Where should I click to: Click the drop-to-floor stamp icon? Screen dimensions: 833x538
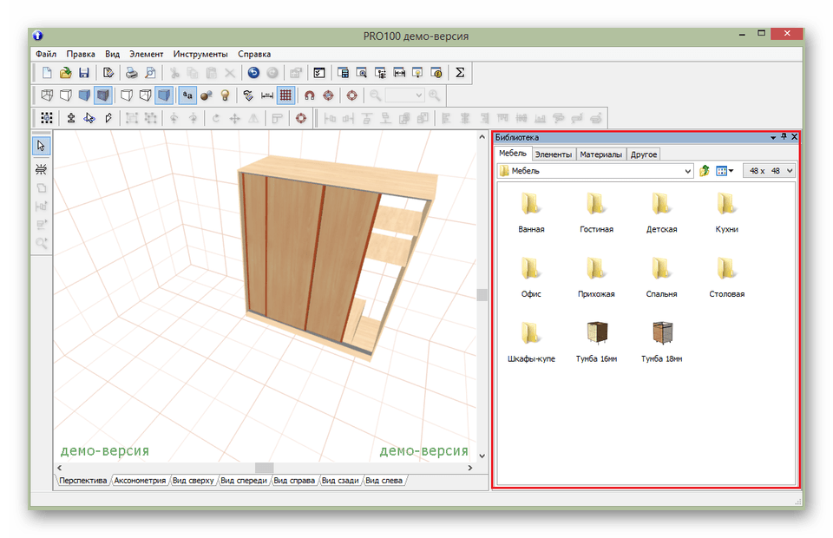pyautogui.click(x=70, y=118)
